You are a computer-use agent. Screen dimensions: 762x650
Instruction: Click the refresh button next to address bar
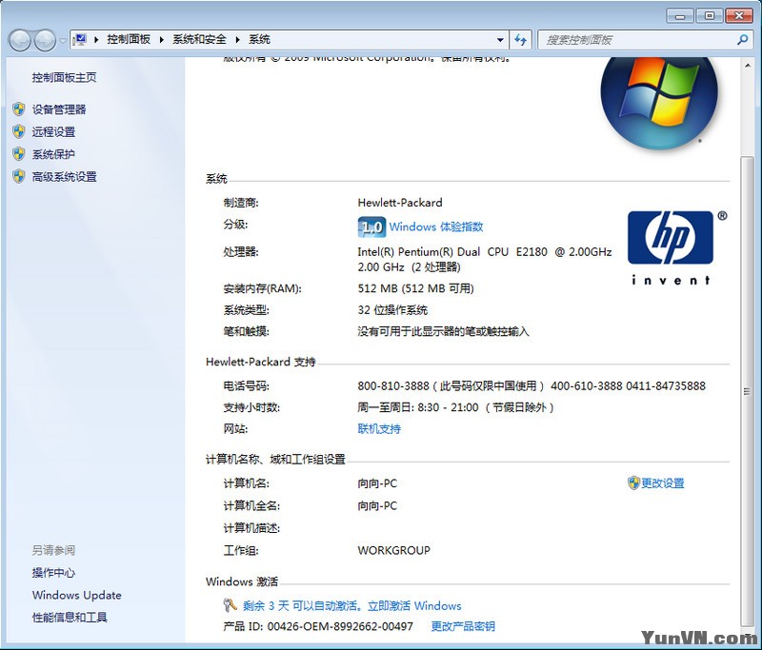pos(521,40)
